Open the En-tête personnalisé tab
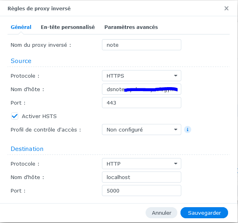 [x=68, y=27]
